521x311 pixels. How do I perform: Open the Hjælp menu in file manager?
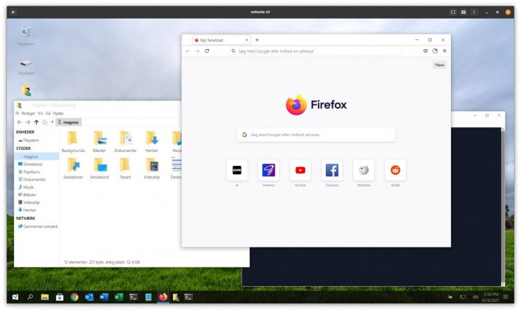pyautogui.click(x=58, y=113)
